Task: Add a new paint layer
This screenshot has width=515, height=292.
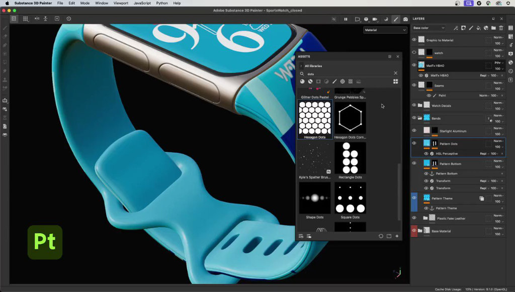Action: tap(471, 28)
